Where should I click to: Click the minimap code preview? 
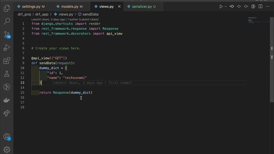tap(253, 20)
